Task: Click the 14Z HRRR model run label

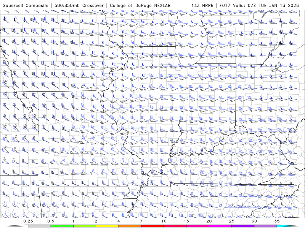Action: pyautogui.click(x=202, y=5)
